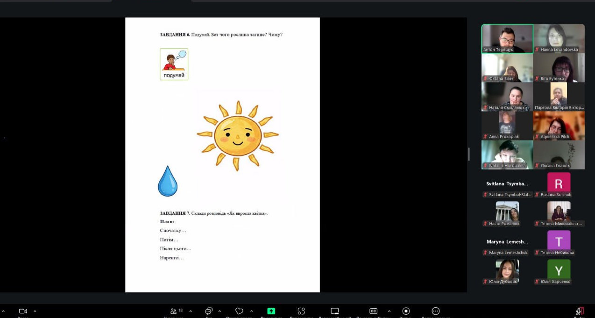Open the participants panel icon
The height and width of the screenshot is (318, 595).
(174, 311)
